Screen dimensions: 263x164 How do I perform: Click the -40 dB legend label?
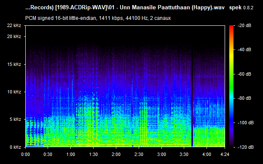pos(244,49)
